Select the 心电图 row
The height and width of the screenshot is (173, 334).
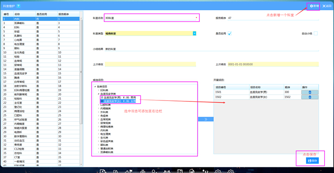[41, 40]
